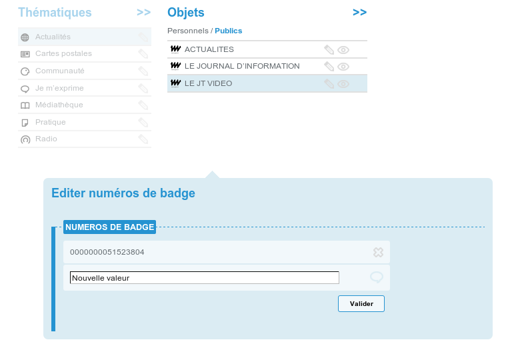Viewport: 508px width, 350px height.
Task: Toggle visibility eye for LE JT VIDEO
Action: pyautogui.click(x=343, y=83)
